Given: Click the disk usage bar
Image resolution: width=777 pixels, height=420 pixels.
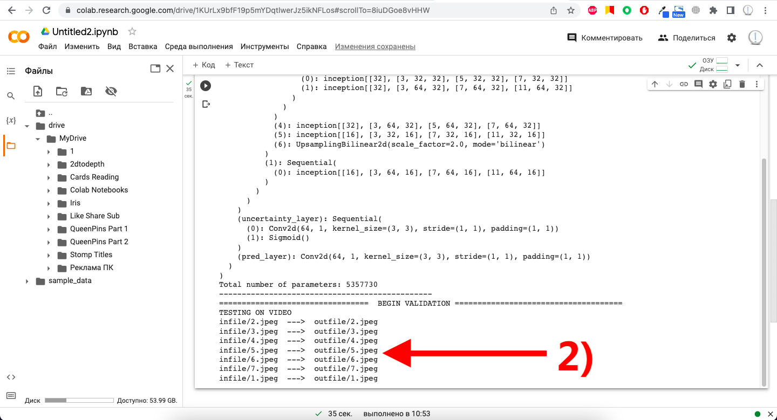Looking at the screenshot, I should (79, 401).
